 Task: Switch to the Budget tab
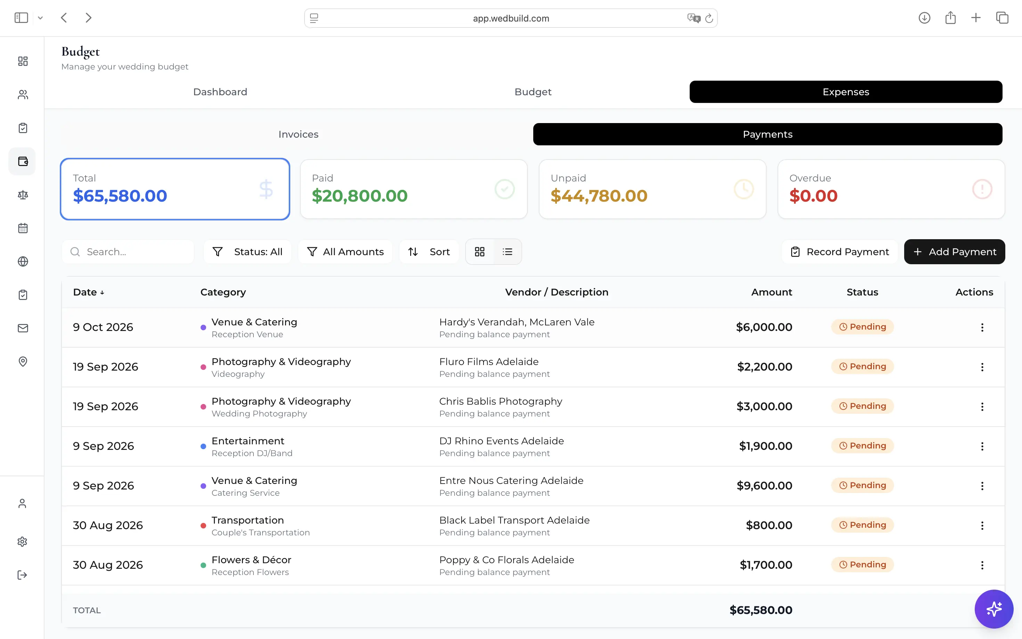tap(533, 92)
